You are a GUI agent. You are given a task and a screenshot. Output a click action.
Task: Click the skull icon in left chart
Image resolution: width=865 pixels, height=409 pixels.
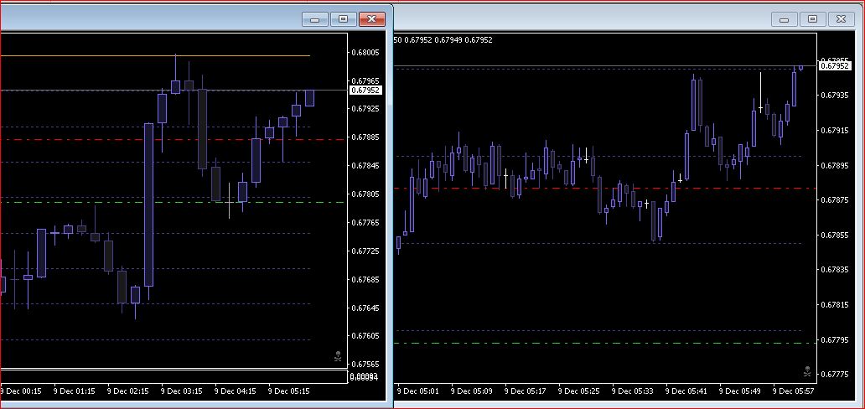click(338, 357)
